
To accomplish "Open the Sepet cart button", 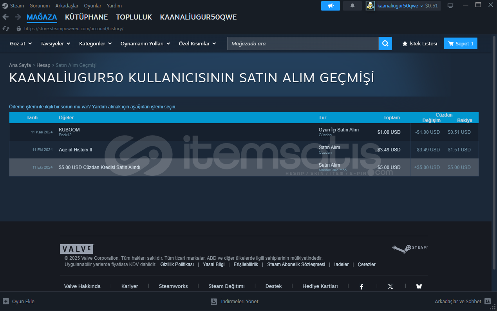I will point(461,43).
